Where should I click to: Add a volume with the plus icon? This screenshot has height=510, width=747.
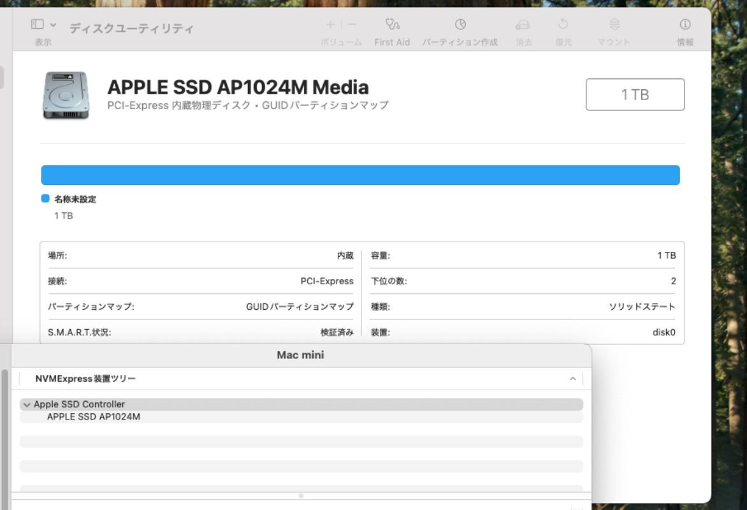click(330, 24)
